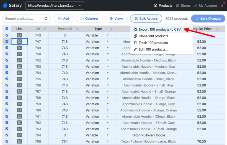Uncheck the checkbox for product 764

pos(7,135)
